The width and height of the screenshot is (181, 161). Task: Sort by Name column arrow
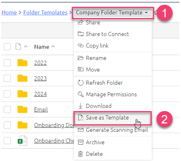pyautogui.click(x=53, y=46)
